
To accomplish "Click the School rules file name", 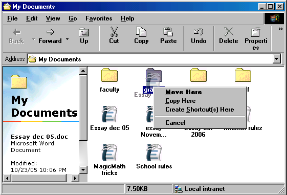I will point(154,166).
